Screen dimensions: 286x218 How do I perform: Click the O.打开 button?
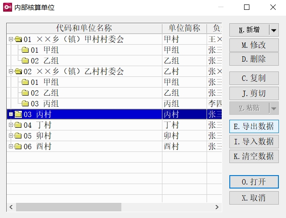(x=254, y=182)
